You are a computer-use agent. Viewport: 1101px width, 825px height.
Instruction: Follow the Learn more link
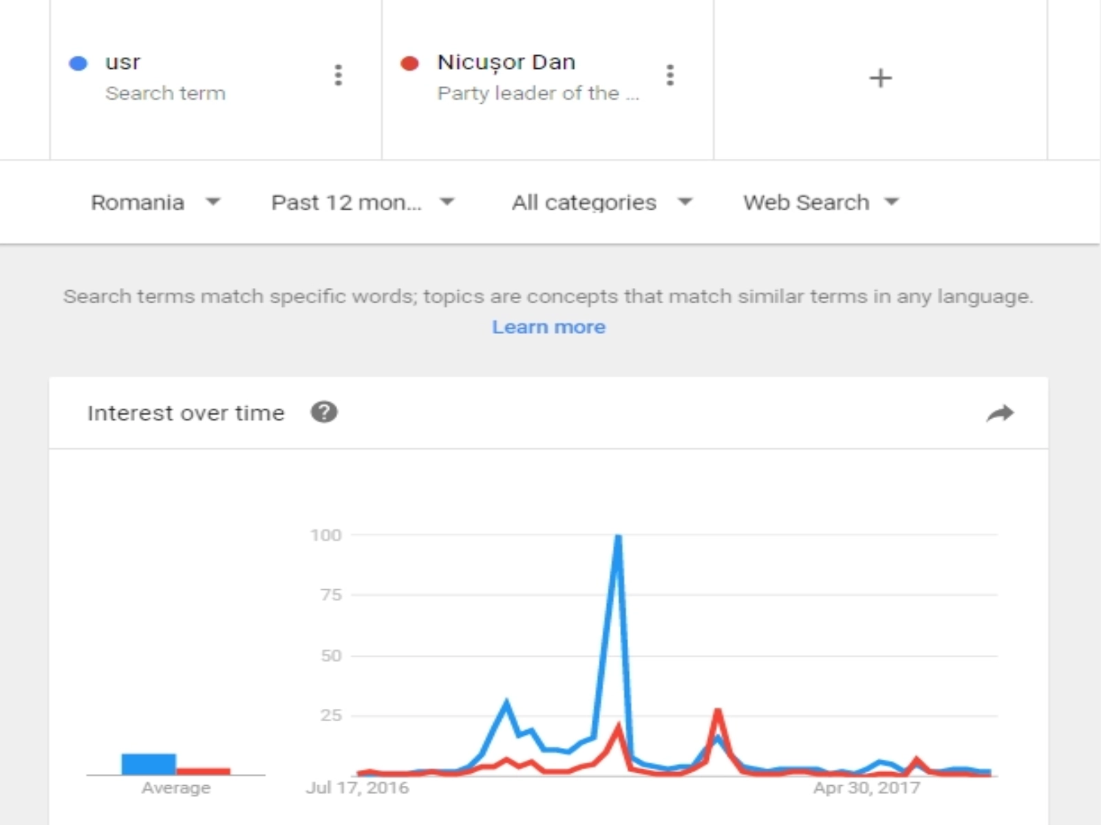548,327
